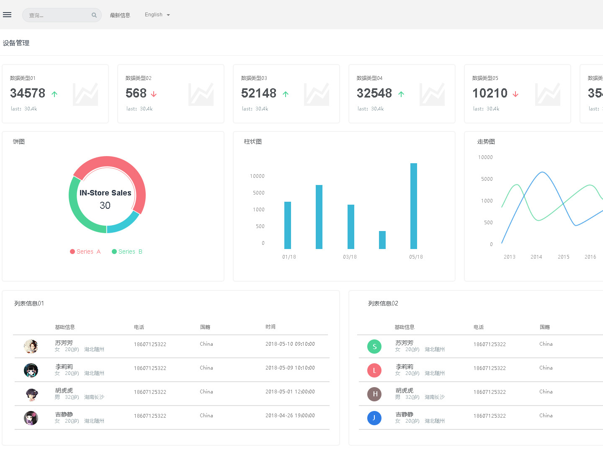Select timestamp 2018-04-26 19:00:00
The image size is (603, 452).
(290, 416)
